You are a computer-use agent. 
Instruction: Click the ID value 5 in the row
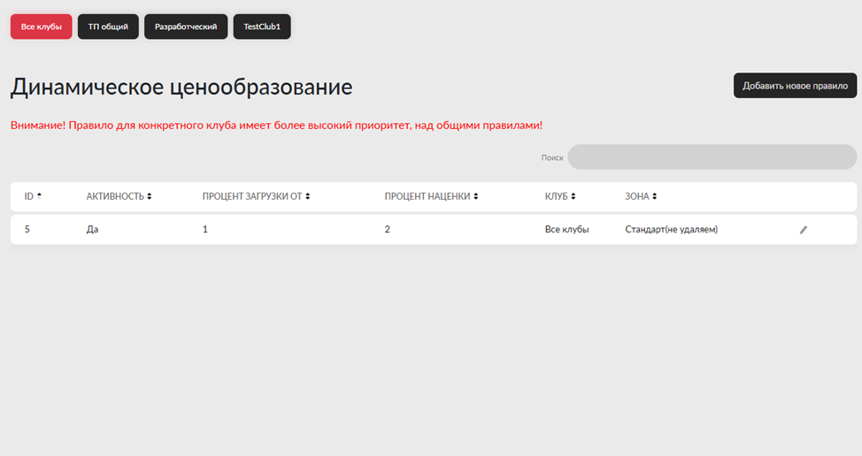[x=27, y=230]
